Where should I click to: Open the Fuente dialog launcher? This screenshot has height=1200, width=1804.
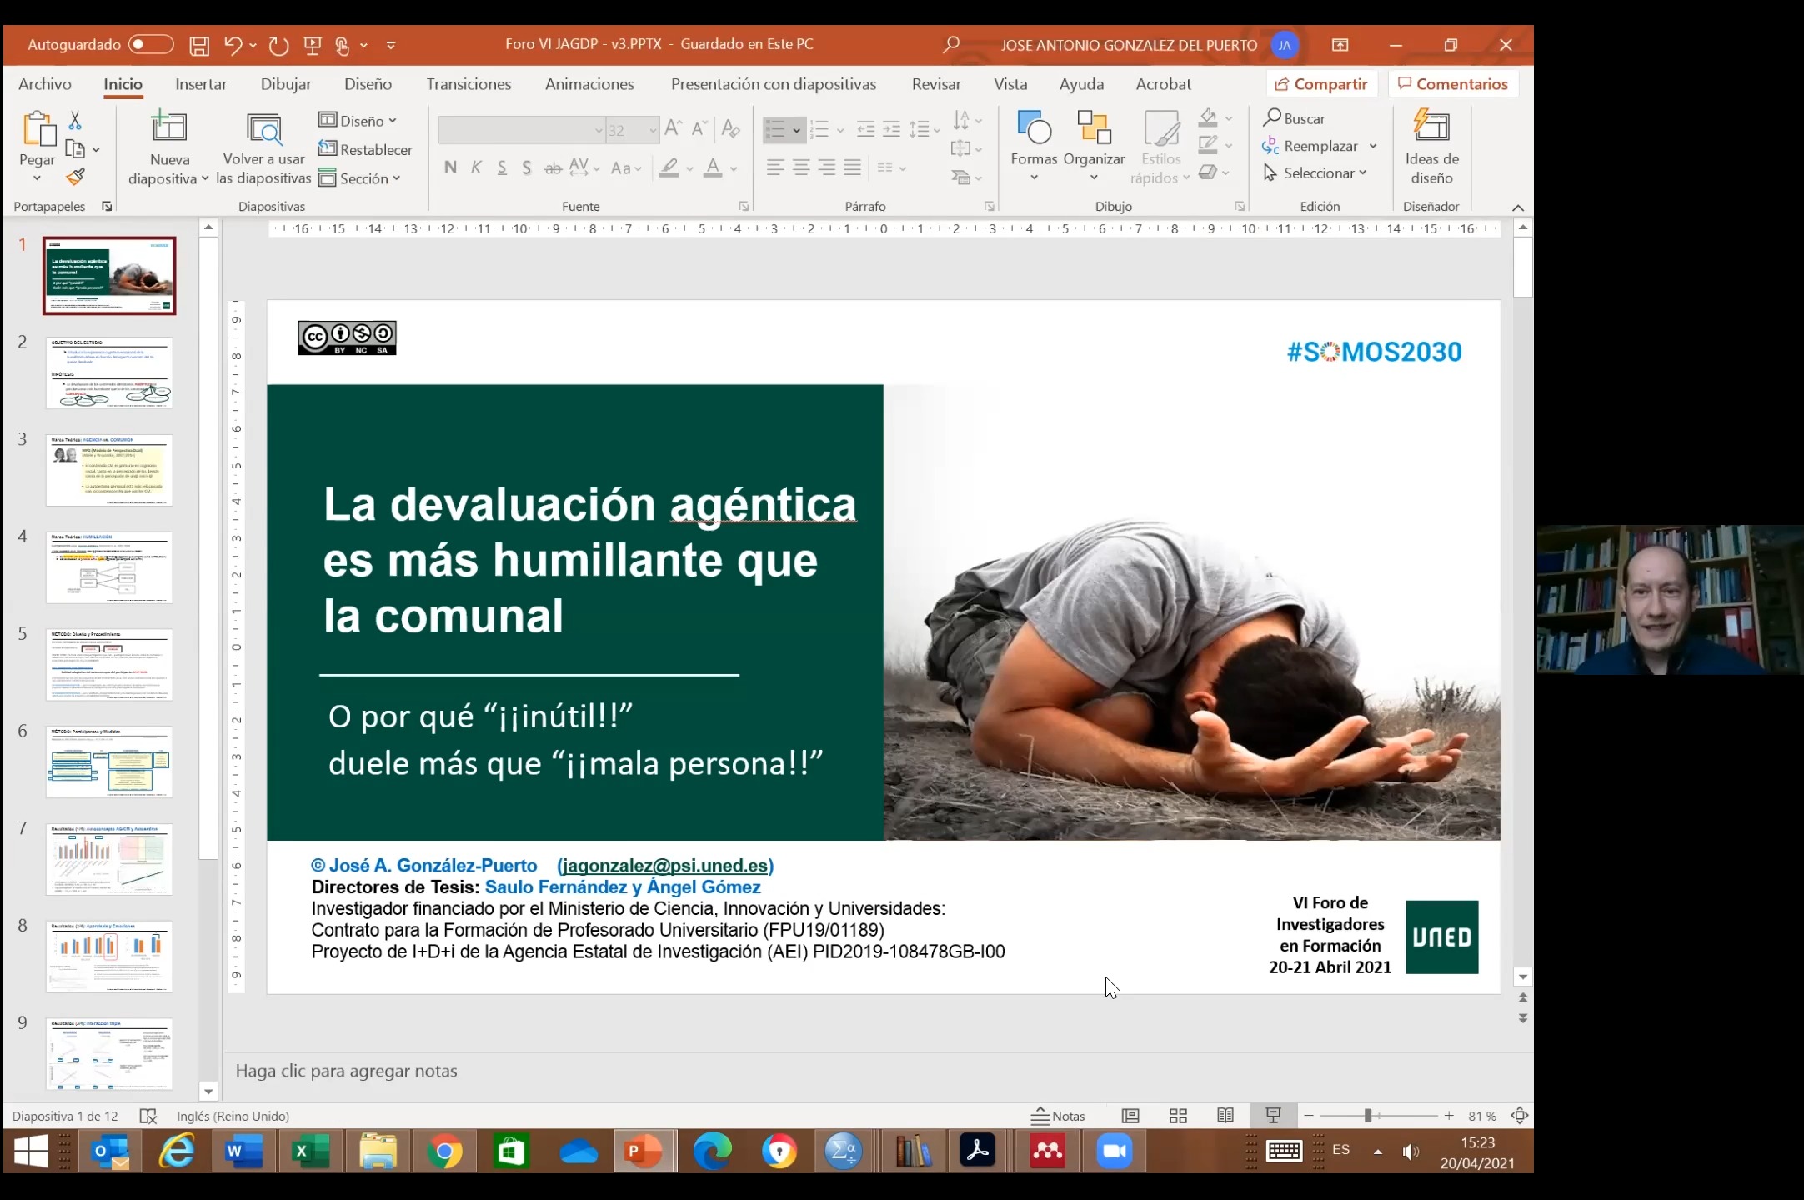point(743,207)
